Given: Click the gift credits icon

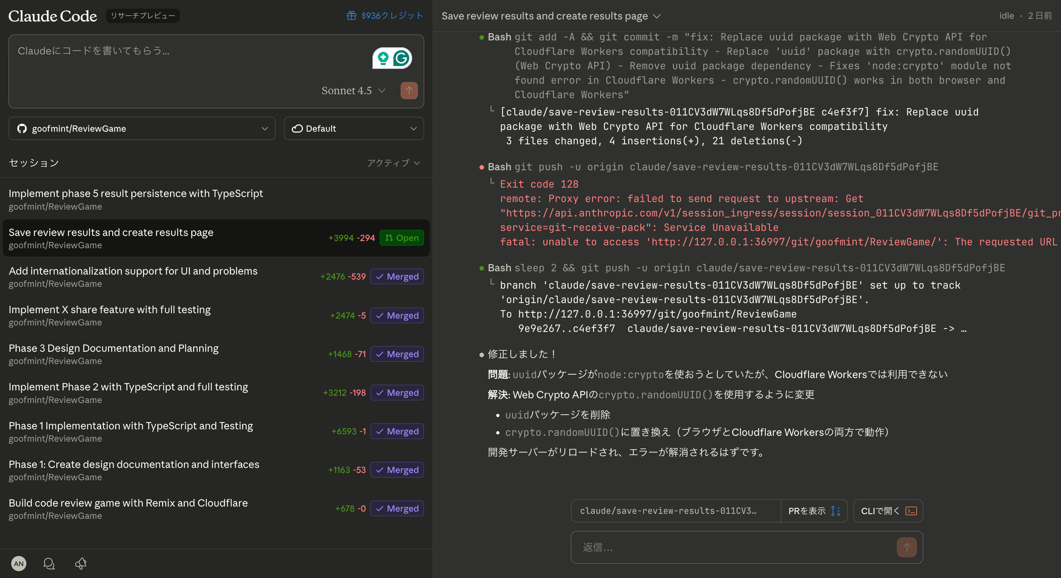Looking at the screenshot, I should click(351, 16).
